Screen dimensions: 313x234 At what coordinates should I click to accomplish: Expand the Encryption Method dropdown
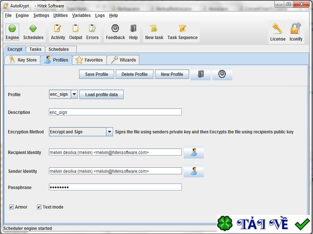[x=110, y=132]
